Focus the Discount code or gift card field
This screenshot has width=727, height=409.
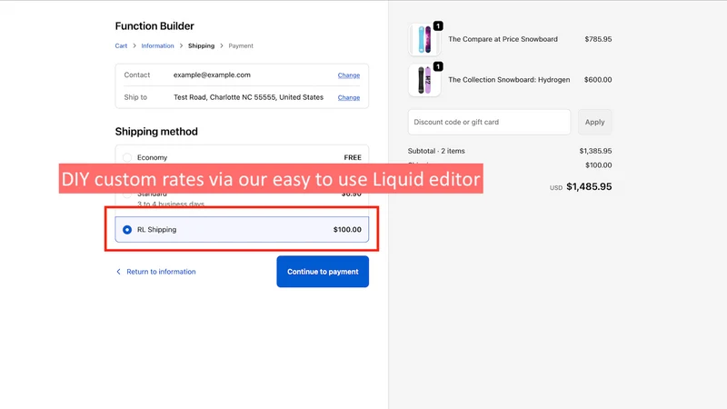click(489, 122)
